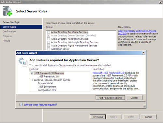
Task: Cancel the Add Roles Wizard
Action: pos(148,117)
